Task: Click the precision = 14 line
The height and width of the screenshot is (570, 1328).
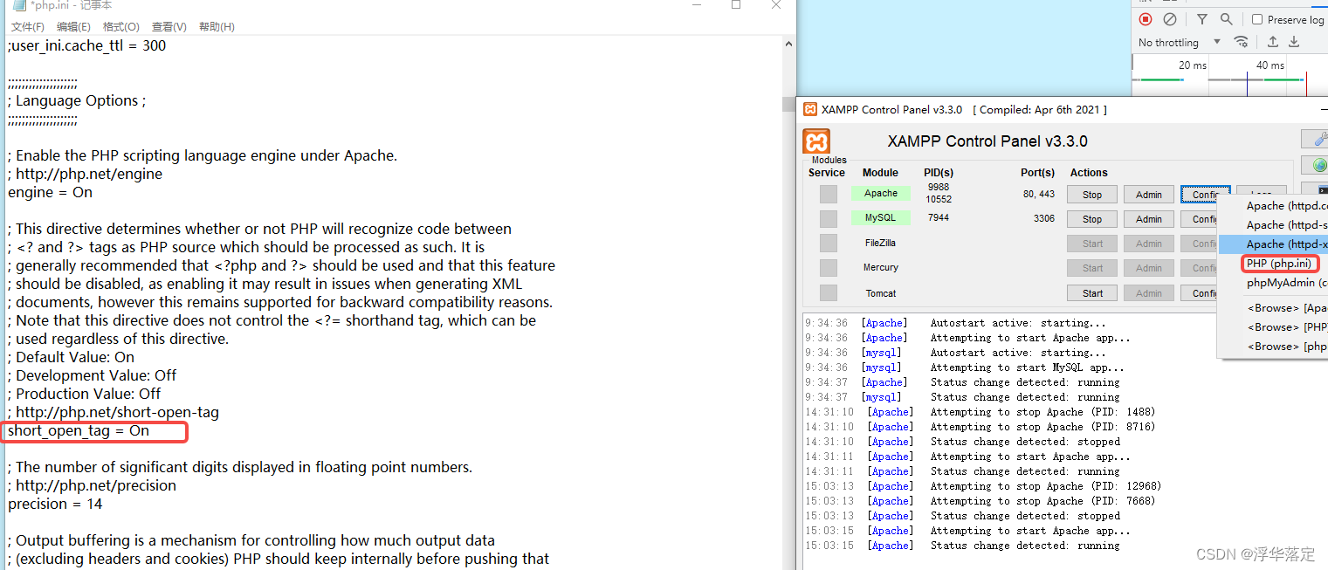Action: 55,504
